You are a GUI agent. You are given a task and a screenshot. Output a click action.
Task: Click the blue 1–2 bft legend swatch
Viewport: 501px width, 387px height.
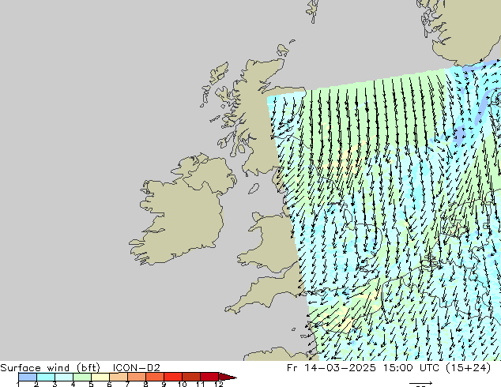(28, 377)
